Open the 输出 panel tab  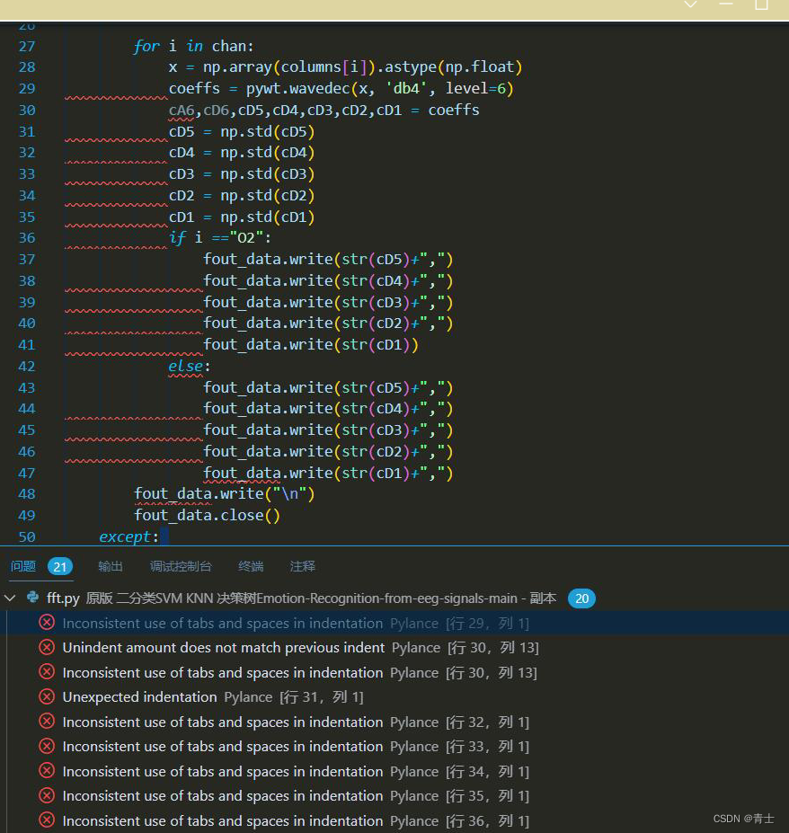[110, 566]
